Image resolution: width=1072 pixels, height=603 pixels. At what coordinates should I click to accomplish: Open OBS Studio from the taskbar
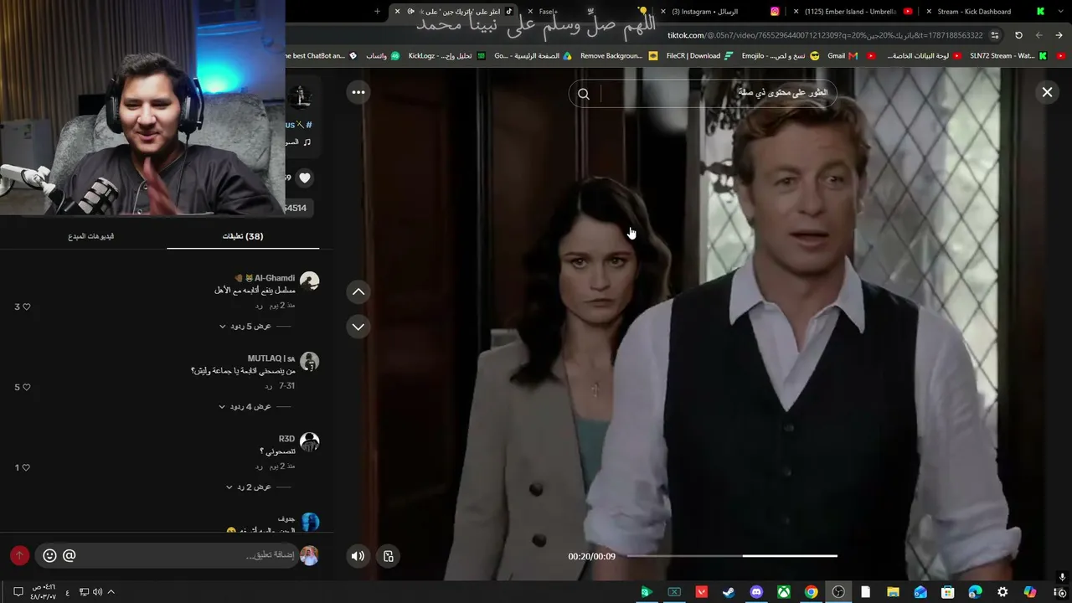tap(838, 592)
